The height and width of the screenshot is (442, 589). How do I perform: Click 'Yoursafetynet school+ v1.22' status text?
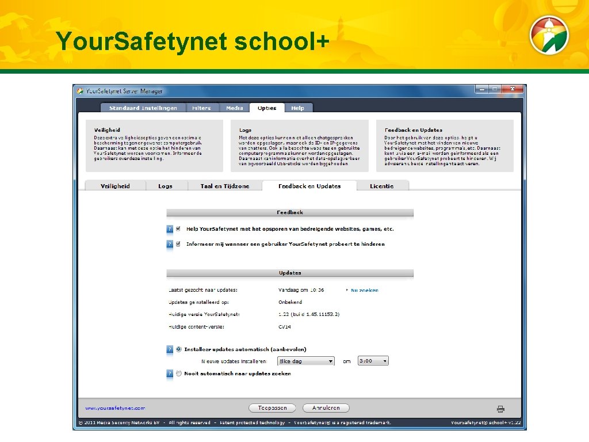[x=485, y=423]
